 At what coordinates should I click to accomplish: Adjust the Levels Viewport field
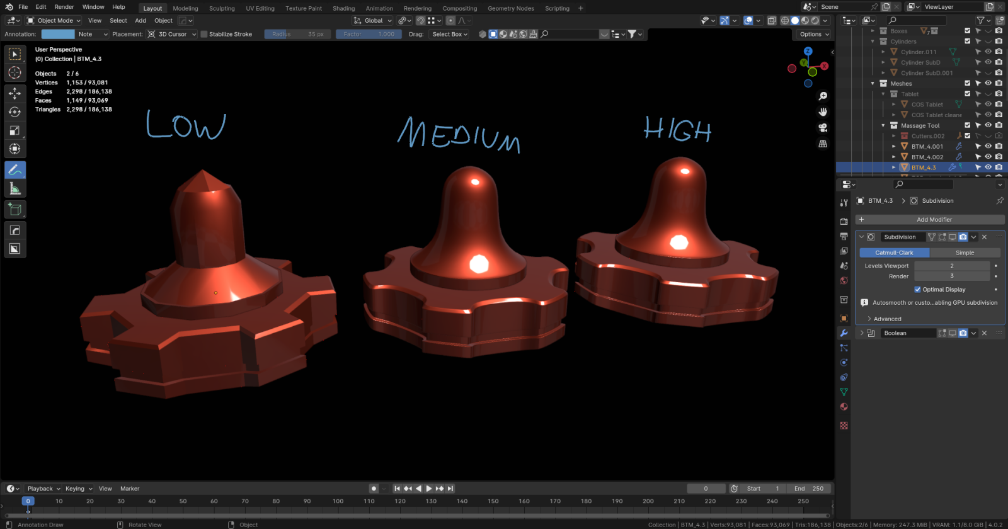pyautogui.click(x=952, y=266)
